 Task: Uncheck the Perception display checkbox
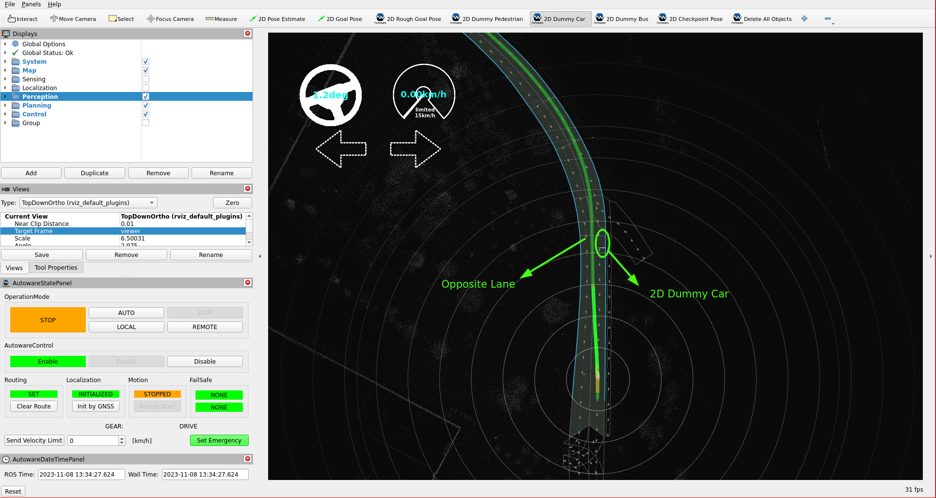coord(145,97)
